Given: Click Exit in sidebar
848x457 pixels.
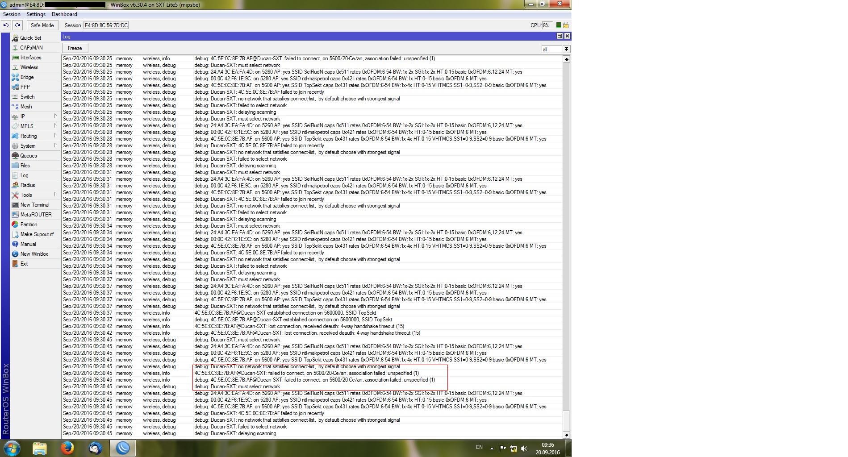Looking at the screenshot, I should click(x=24, y=264).
